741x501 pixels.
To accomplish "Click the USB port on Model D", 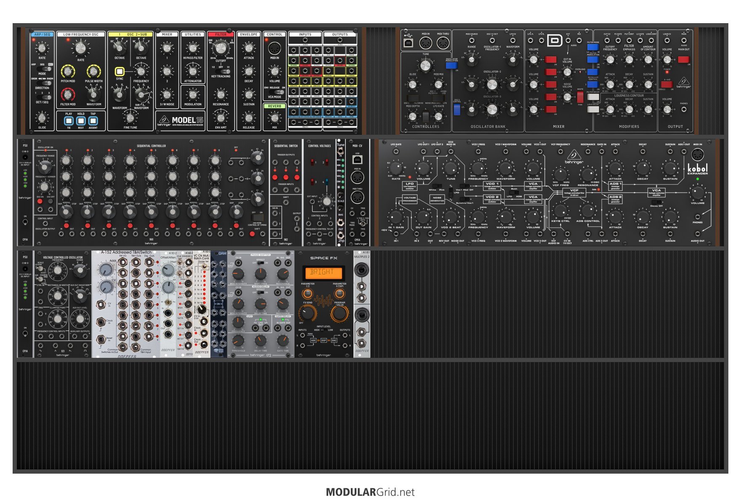I will [408, 43].
